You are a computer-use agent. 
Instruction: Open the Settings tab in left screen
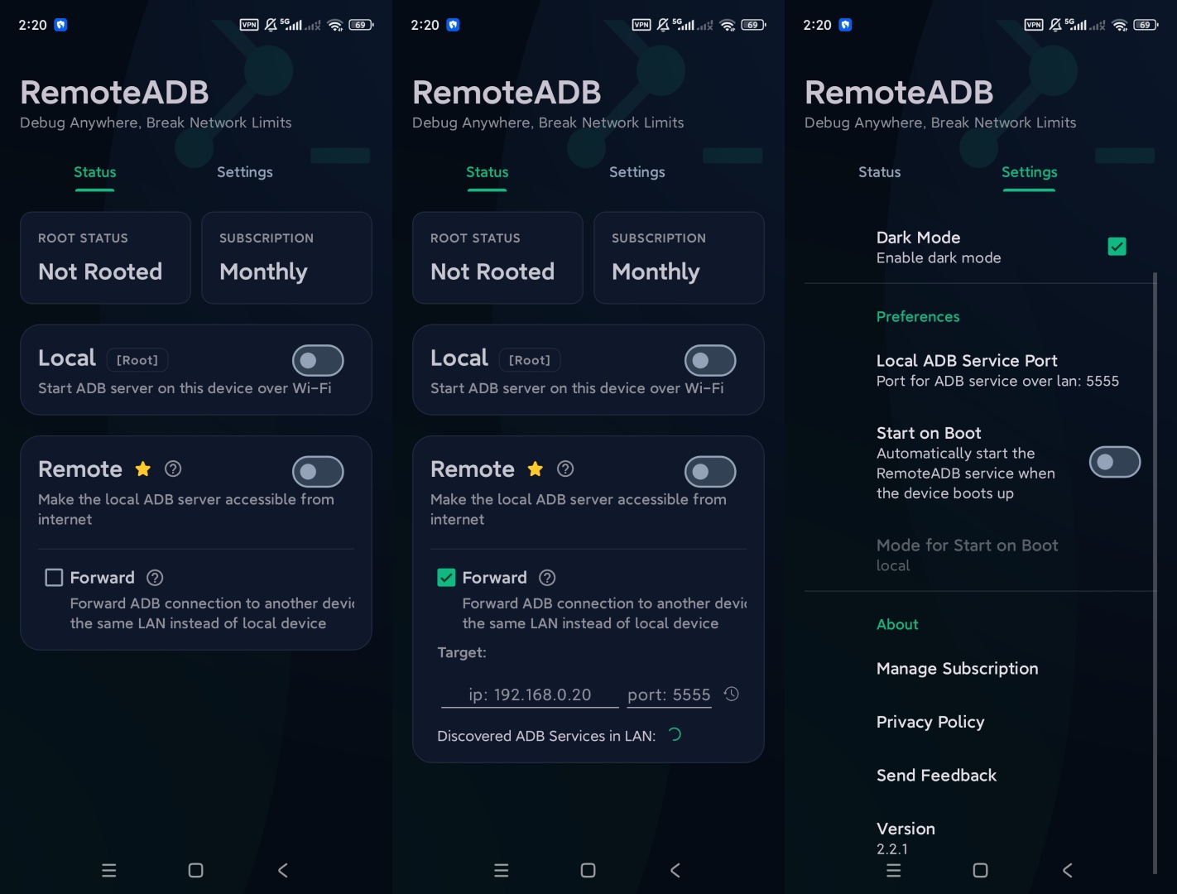point(245,172)
